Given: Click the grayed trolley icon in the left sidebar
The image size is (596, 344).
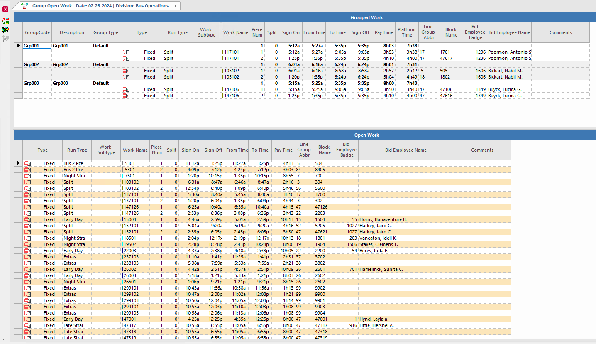Looking at the screenshot, I should click(x=5, y=38).
